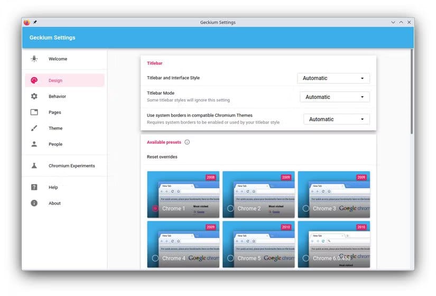Open the People section
Image resolution: width=436 pixels, height=296 pixels.
tap(65, 144)
